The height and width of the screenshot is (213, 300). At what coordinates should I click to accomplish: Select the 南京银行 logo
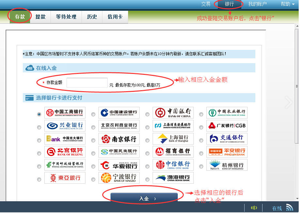coord(119,139)
